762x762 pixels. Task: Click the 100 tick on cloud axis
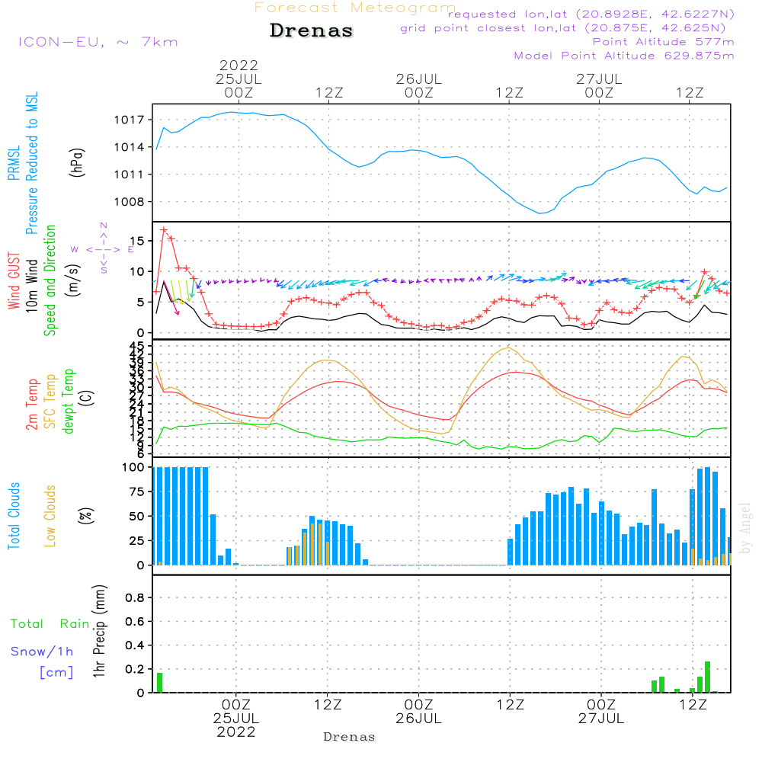[133, 467]
